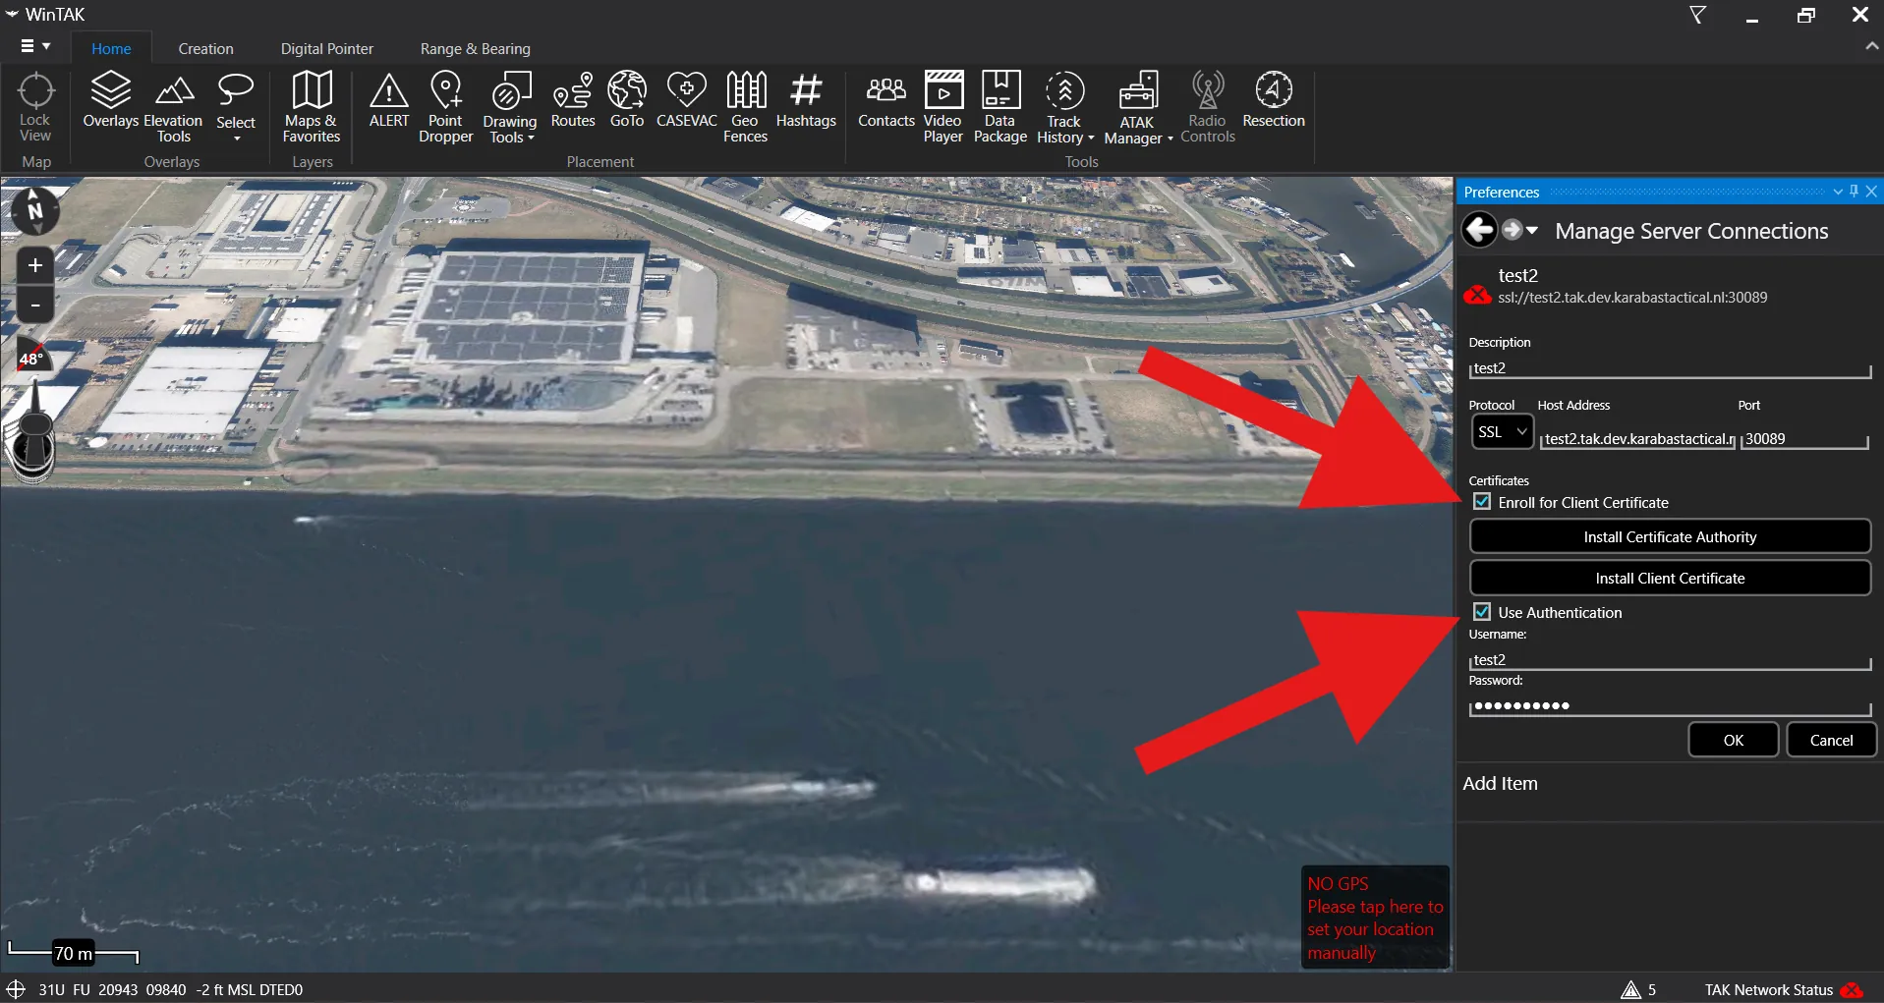Image resolution: width=1884 pixels, height=1003 pixels.
Task: Open Geo Fences
Action: pyautogui.click(x=746, y=108)
